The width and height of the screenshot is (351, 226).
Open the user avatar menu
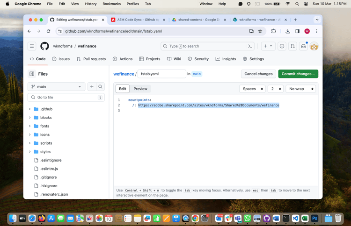[x=314, y=47]
